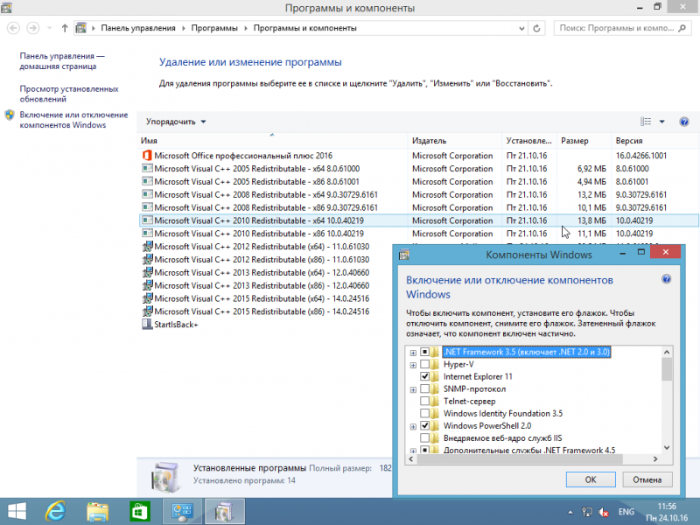Click the vertical scrollbar thumb in components list
Viewport: 700px width, 525px height.
pyautogui.click(x=667, y=369)
